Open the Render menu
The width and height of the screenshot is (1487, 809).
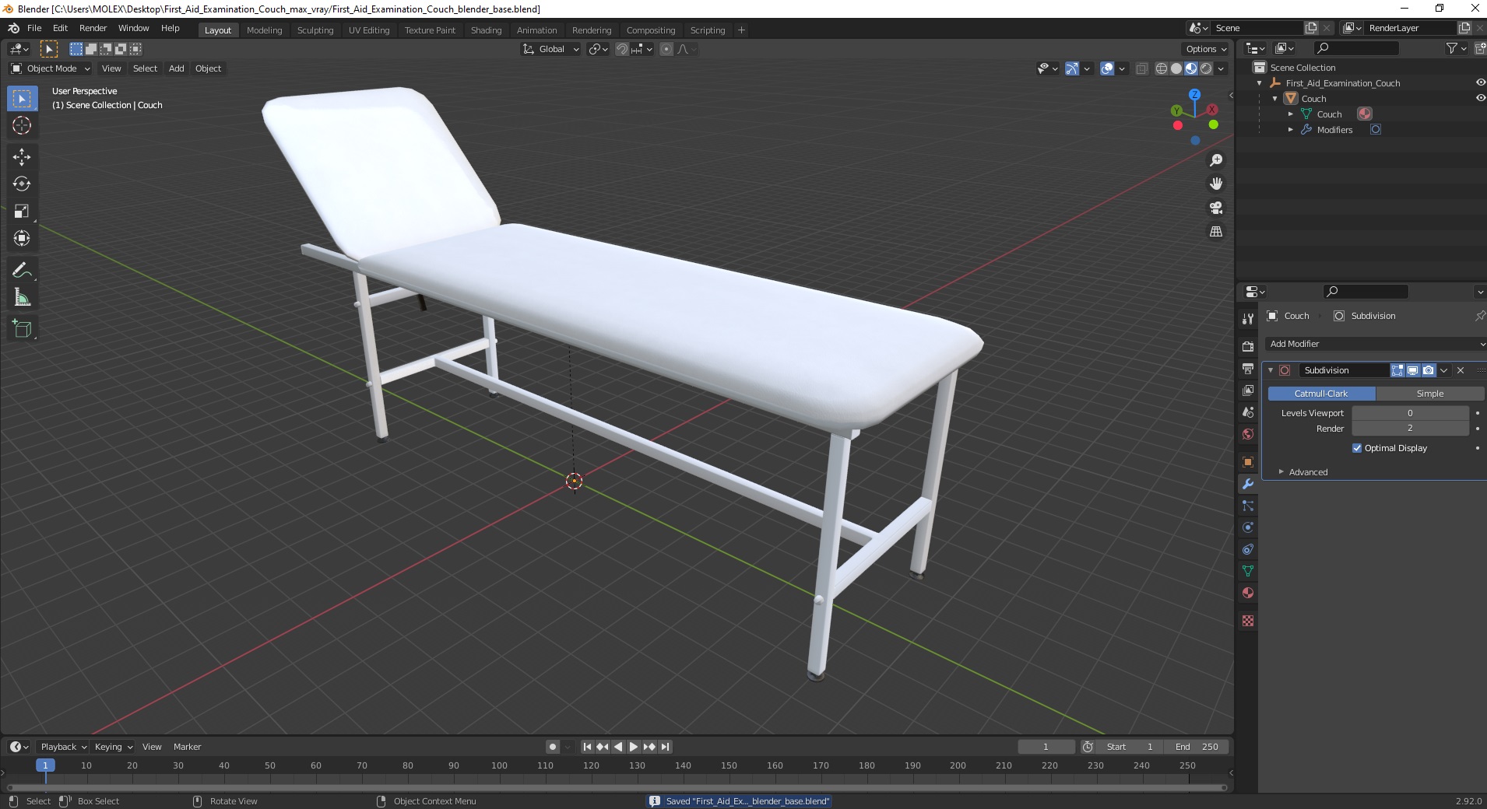(x=93, y=28)
